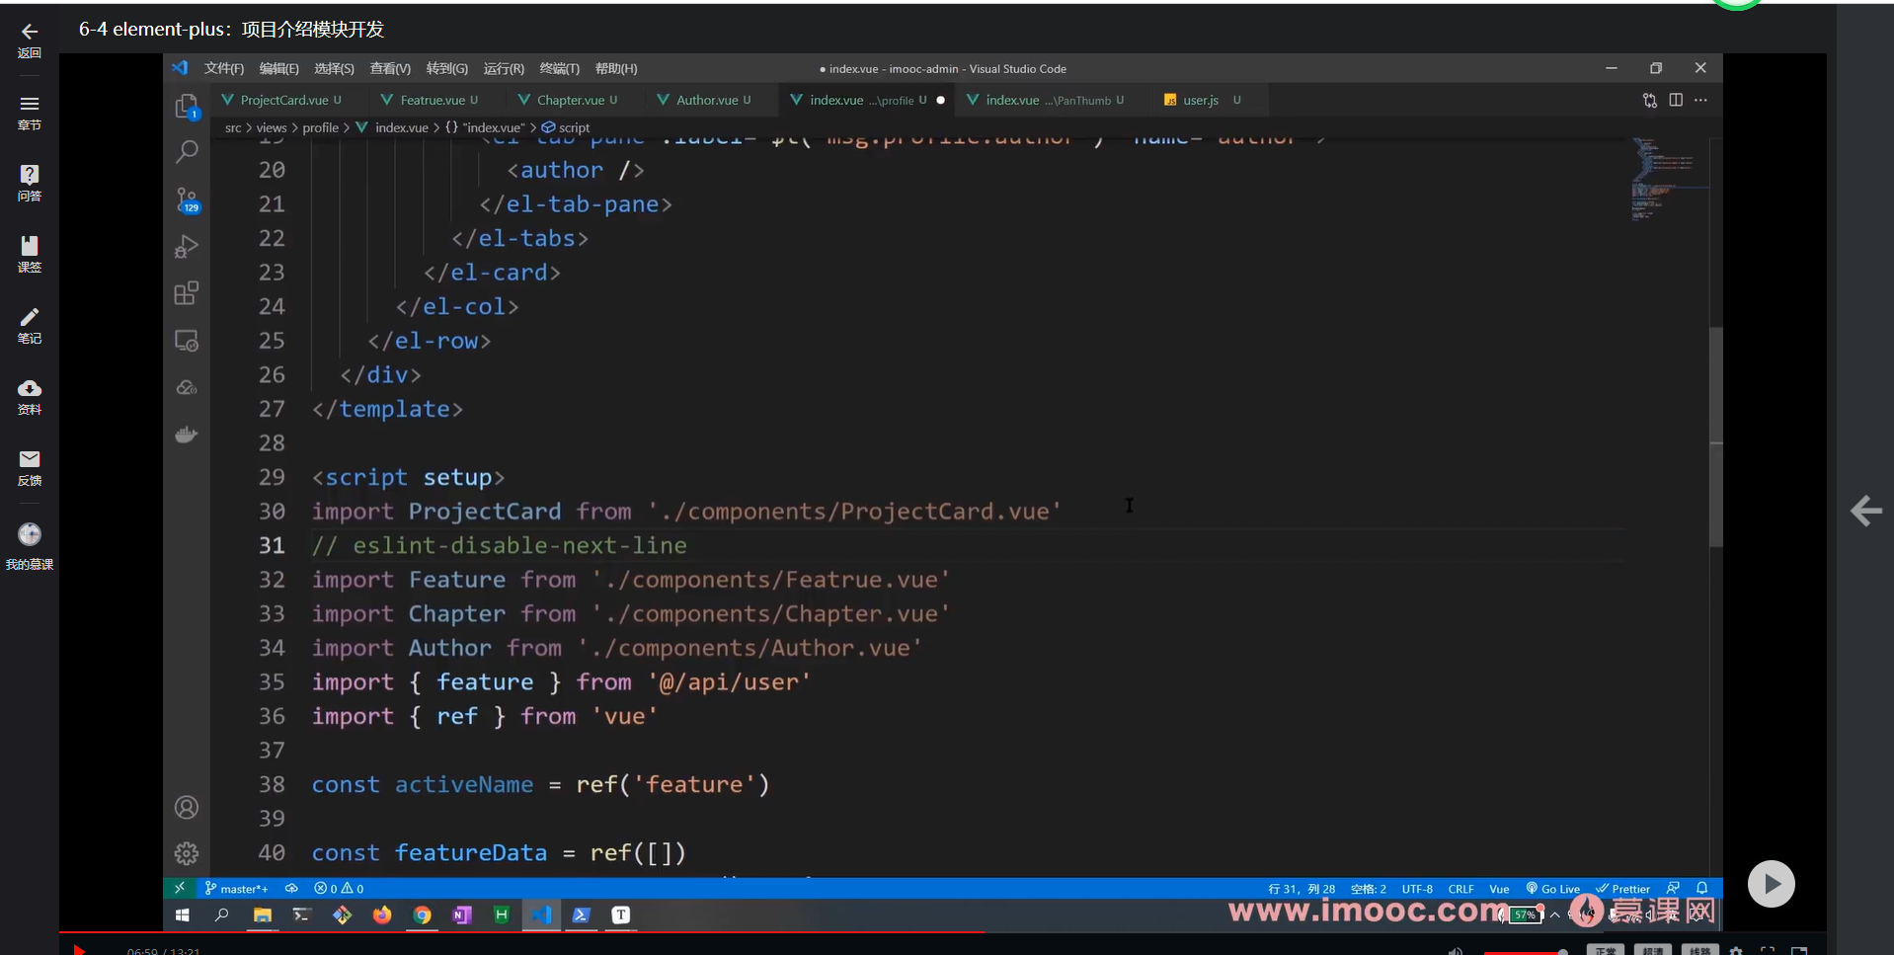Image resolution: width=1894 pixels, height=955 pixels.
Task: Click the master branch in status bar
Action: pyautogui.click(x=237, y=888)
